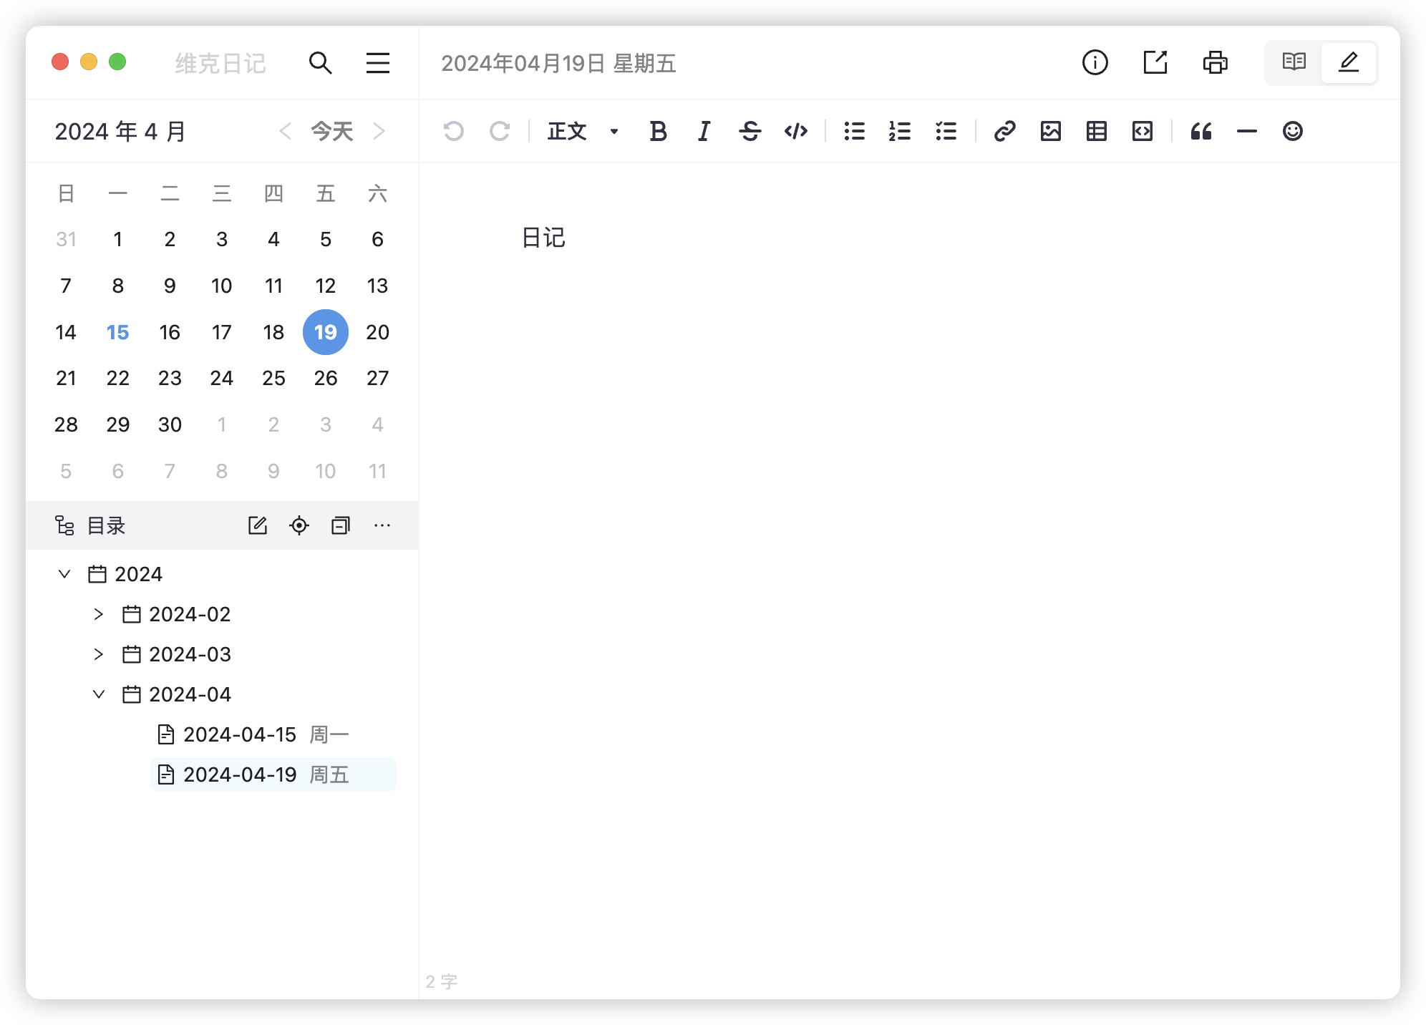Print current diary entry
This screenshot has height=1025, width=1426.
coord(1215,63)
